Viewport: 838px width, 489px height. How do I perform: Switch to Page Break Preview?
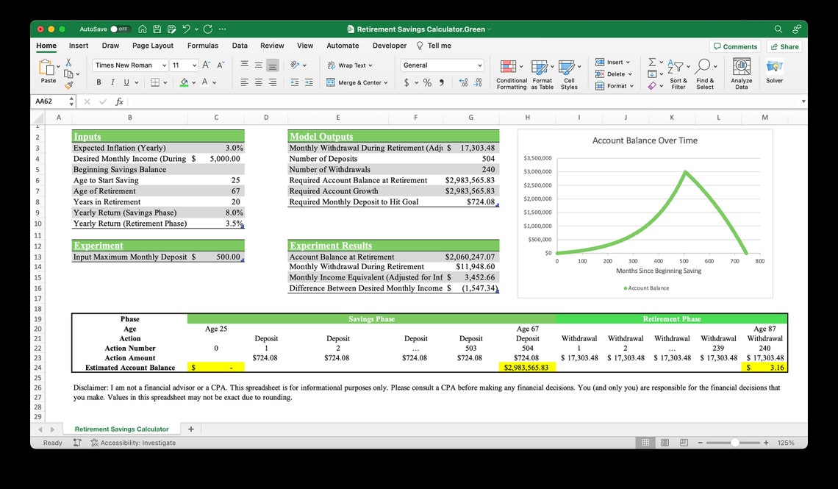click(684, 443)
